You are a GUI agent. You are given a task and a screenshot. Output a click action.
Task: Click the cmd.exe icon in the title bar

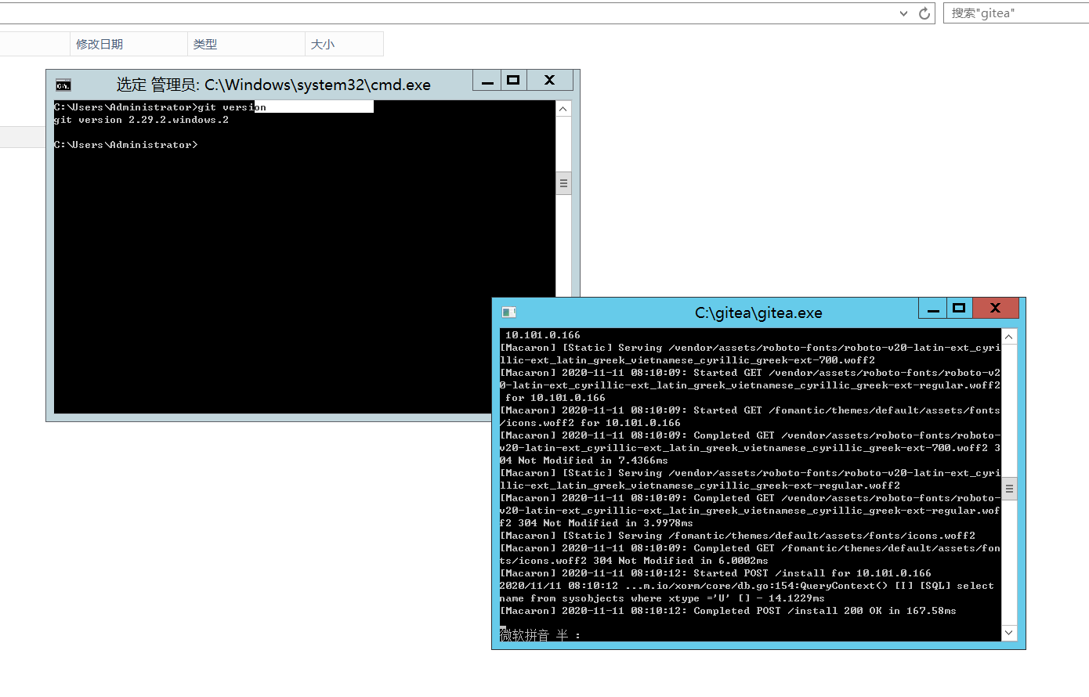[x=62, y=84]
